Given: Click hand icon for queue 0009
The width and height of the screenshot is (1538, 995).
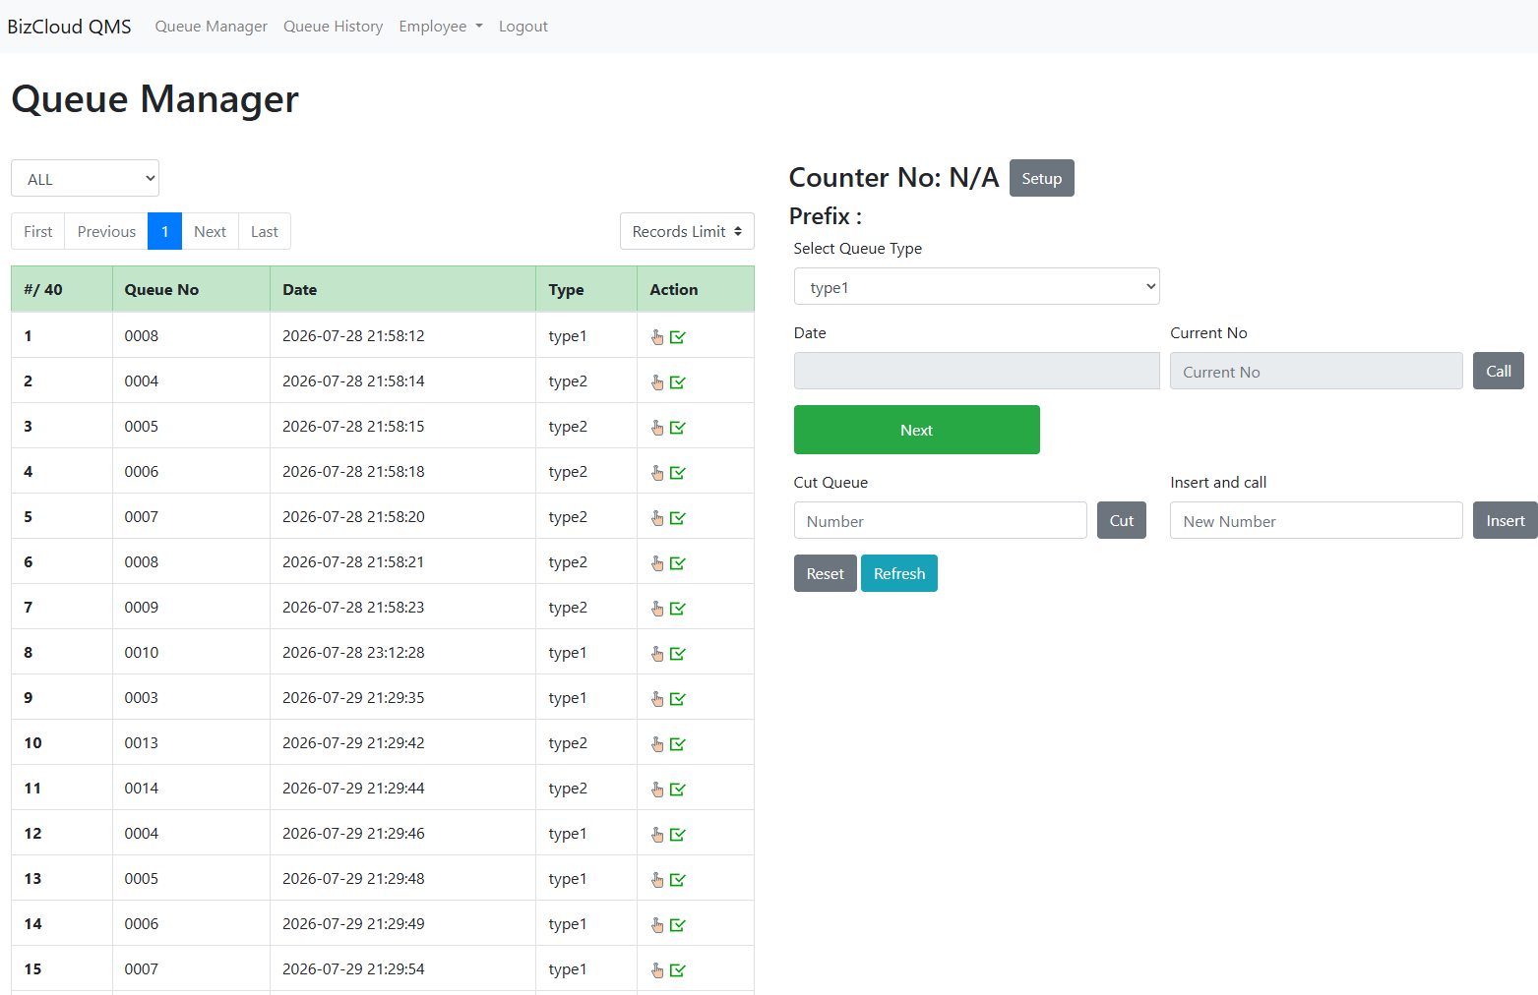Looking at the screenshot, I should click(657, 609).
